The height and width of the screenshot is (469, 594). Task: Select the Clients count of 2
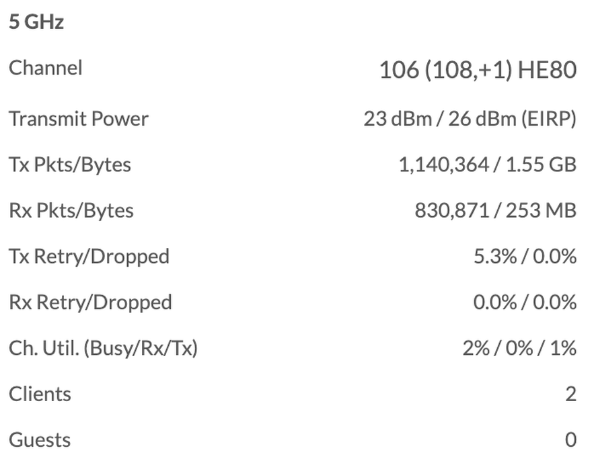570,394
